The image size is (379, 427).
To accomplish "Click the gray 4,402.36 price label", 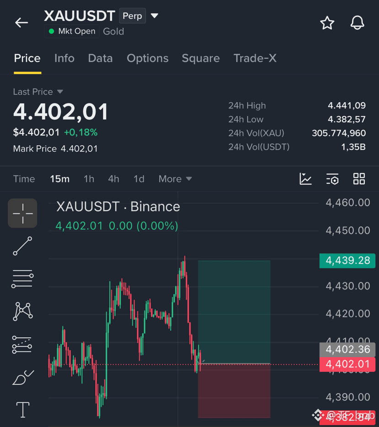I will [x=347, y=350].
